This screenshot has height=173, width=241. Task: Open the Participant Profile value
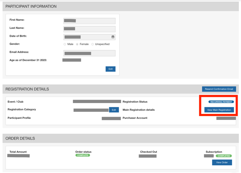pos(111,118)
